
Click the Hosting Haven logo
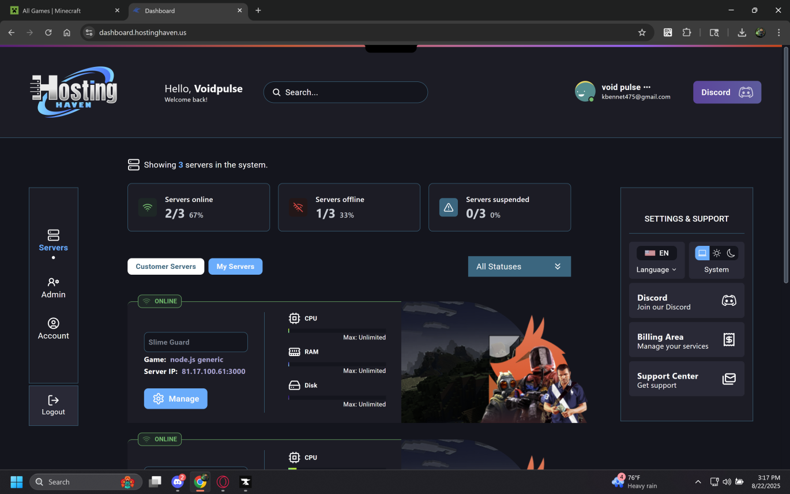[x=74, y=92]
